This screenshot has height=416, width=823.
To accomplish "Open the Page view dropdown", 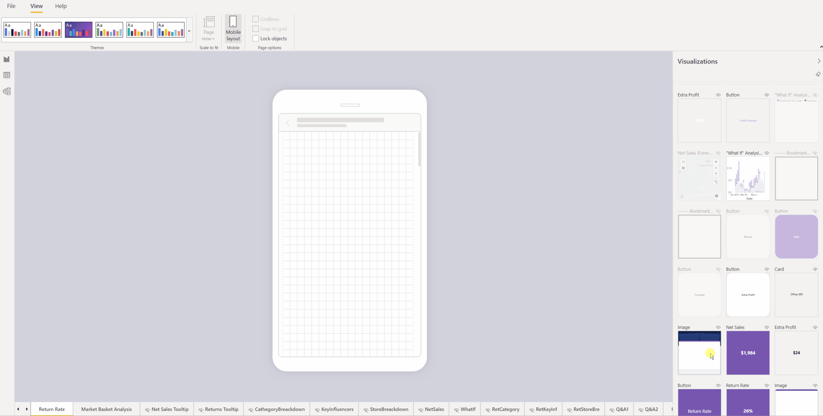I will 209,29.
